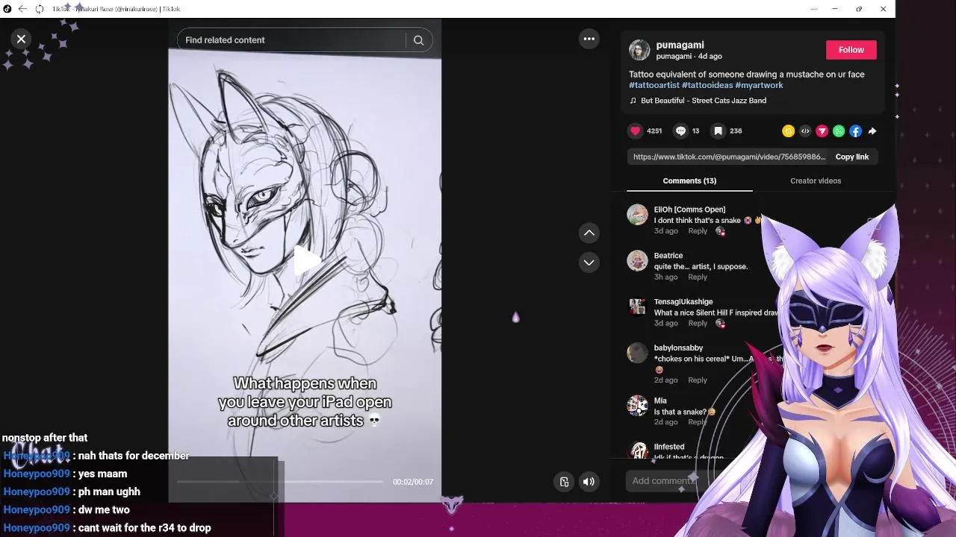956x537 pixels.
Task: Toggle the picture-in-picture mini player icon
Action: coord(565,482)
